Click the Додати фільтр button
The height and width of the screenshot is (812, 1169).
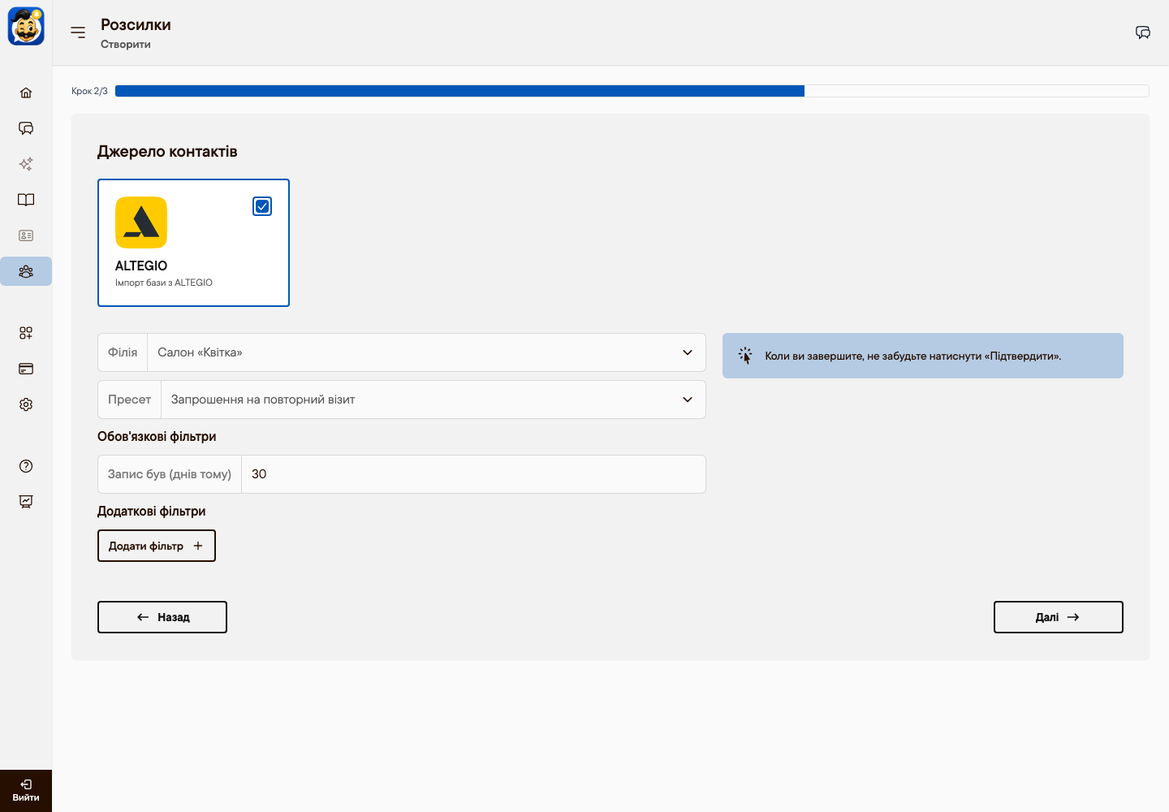coord(157,546)
